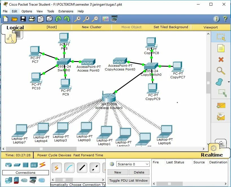This screenshot has height=187, width=231.
Task: Select the Security category icon
Action: [16, 180]
